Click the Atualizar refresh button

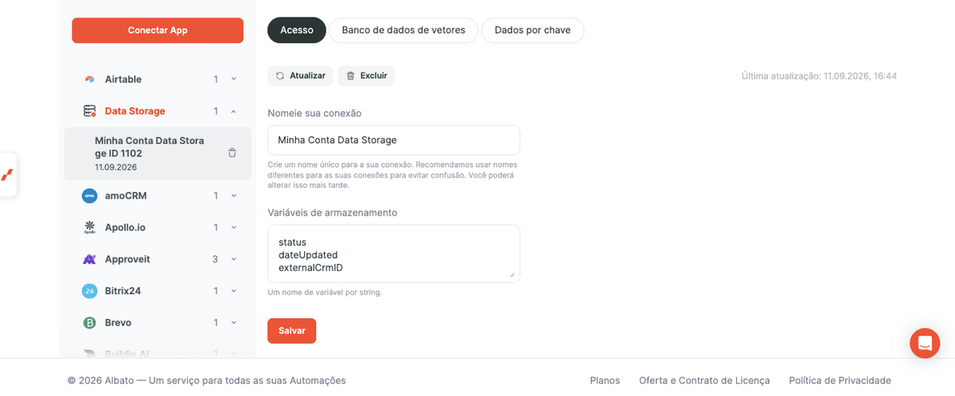tap(300, 76)
